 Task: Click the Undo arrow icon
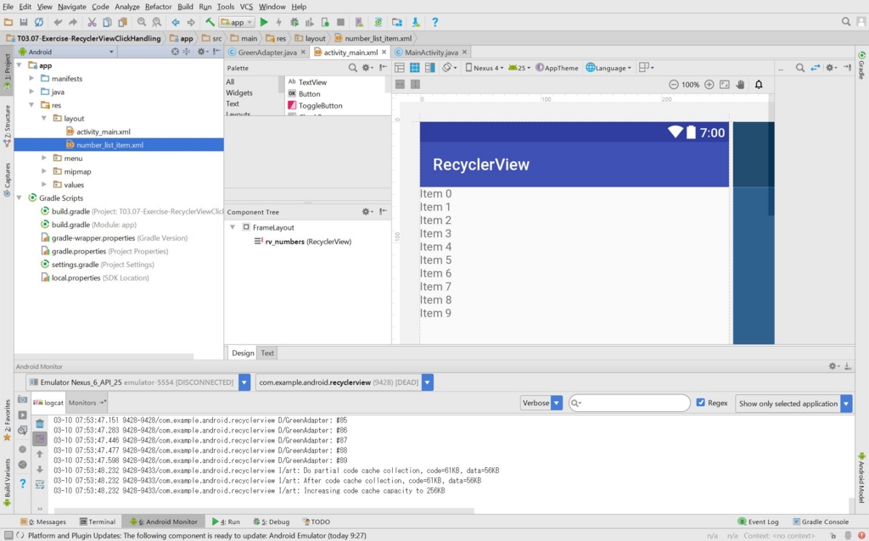tap(58, 22)
